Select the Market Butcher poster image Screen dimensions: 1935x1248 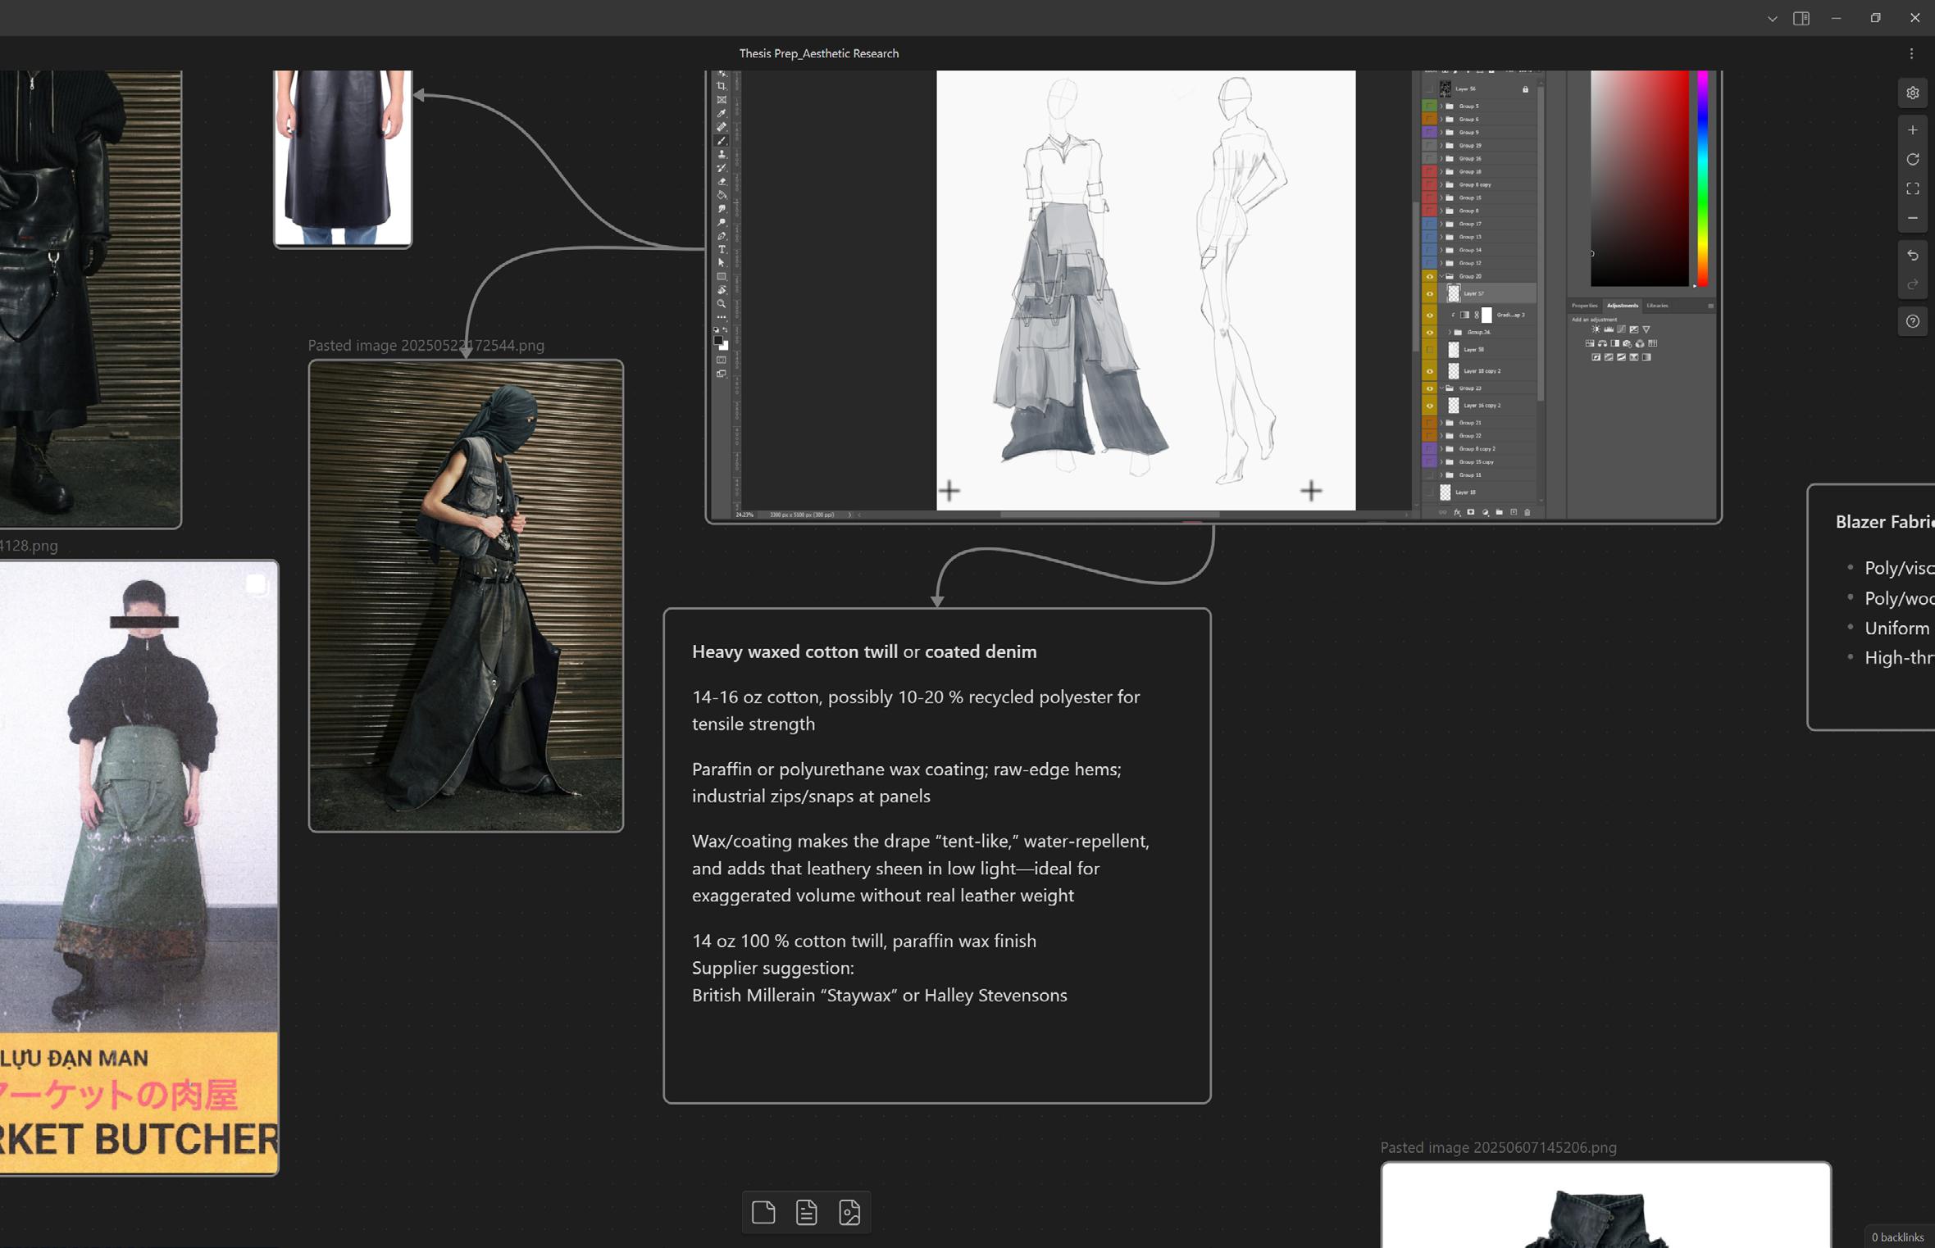point(139,867)
